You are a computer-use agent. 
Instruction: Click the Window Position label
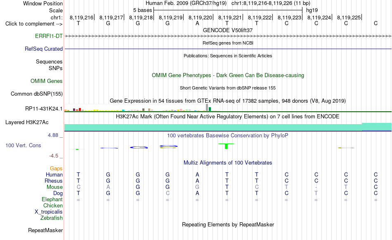pos(43,3)
